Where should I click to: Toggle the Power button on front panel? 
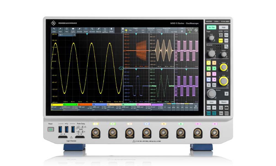click(x=51, y=129)
